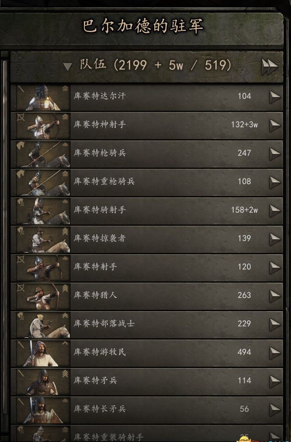The image size is (291, 442).
Task: Click upgrade chevron on 库赛特猎人 portrait
Action: click(65, 288)
